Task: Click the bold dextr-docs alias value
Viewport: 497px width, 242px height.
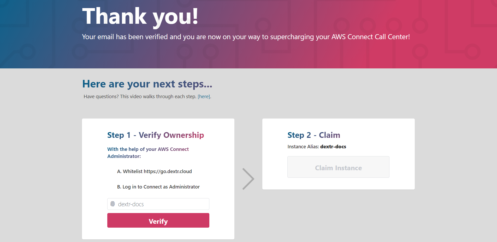Action: tap(333, 147)
